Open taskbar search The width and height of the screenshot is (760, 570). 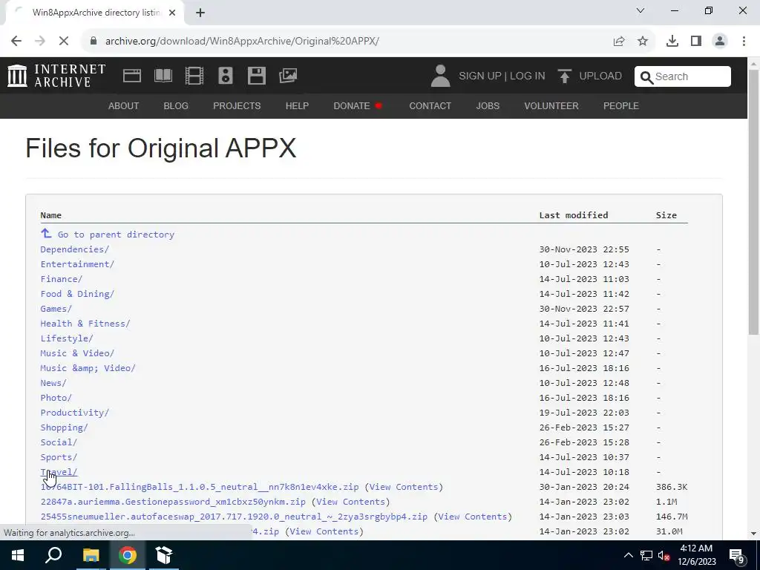(53, 555)
